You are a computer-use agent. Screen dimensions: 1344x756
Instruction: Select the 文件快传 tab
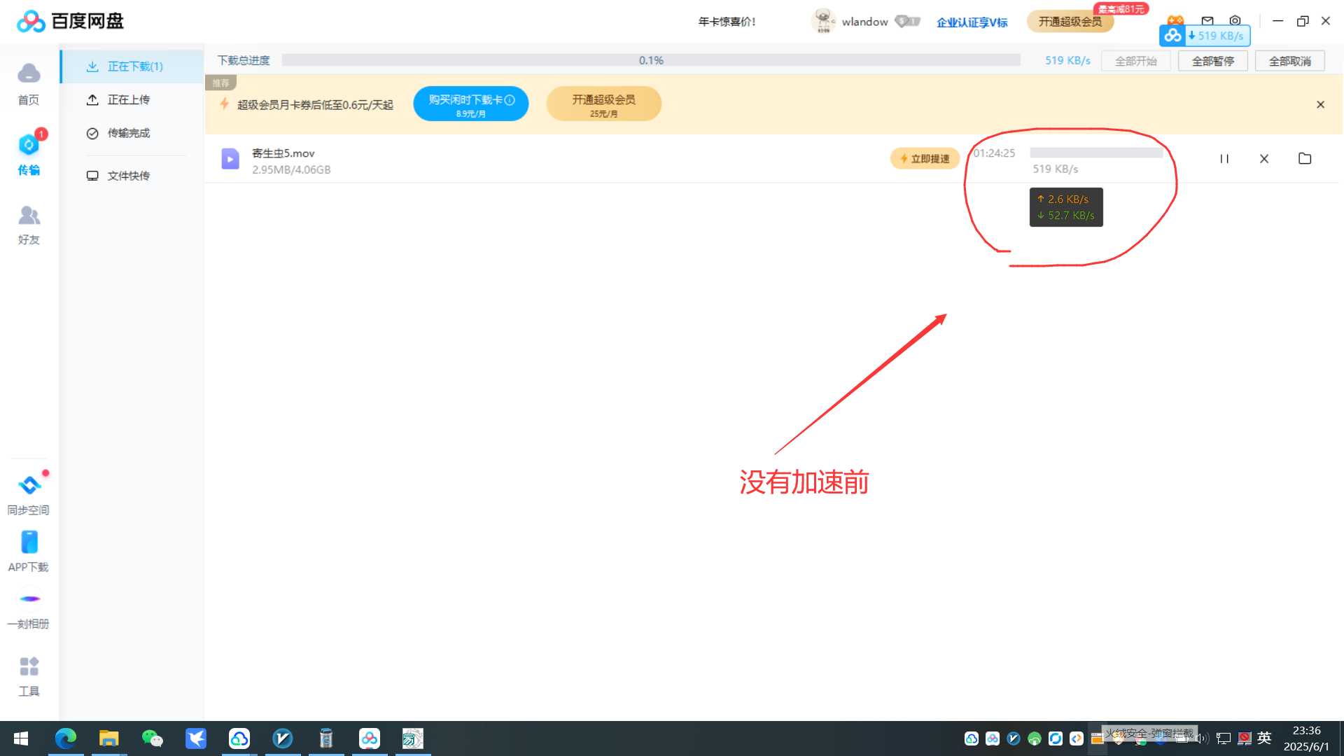tap(132, 176)
